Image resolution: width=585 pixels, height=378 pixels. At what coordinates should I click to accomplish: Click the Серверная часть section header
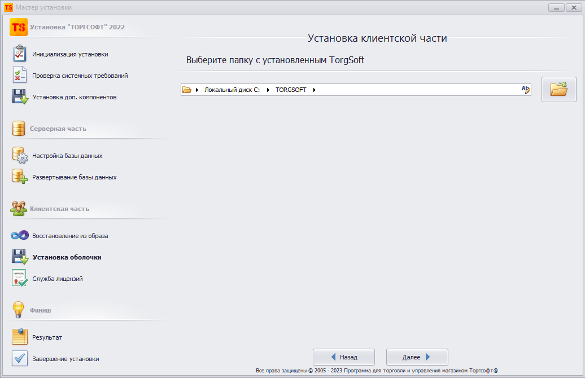[58, 129]
